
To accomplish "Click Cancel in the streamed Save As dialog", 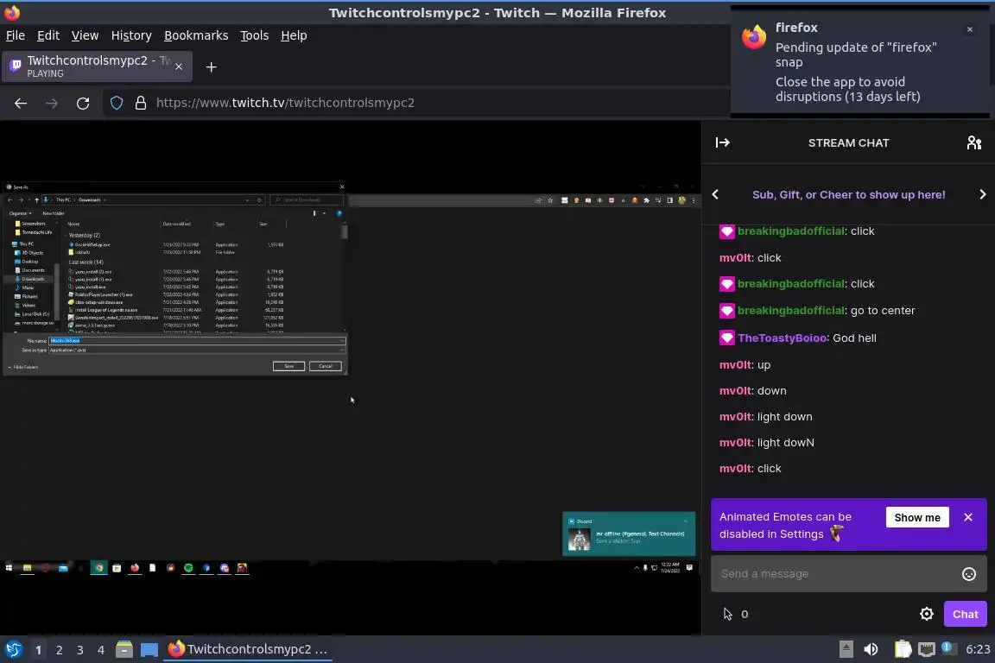I will pyautogui.click(x=326, y=366).
